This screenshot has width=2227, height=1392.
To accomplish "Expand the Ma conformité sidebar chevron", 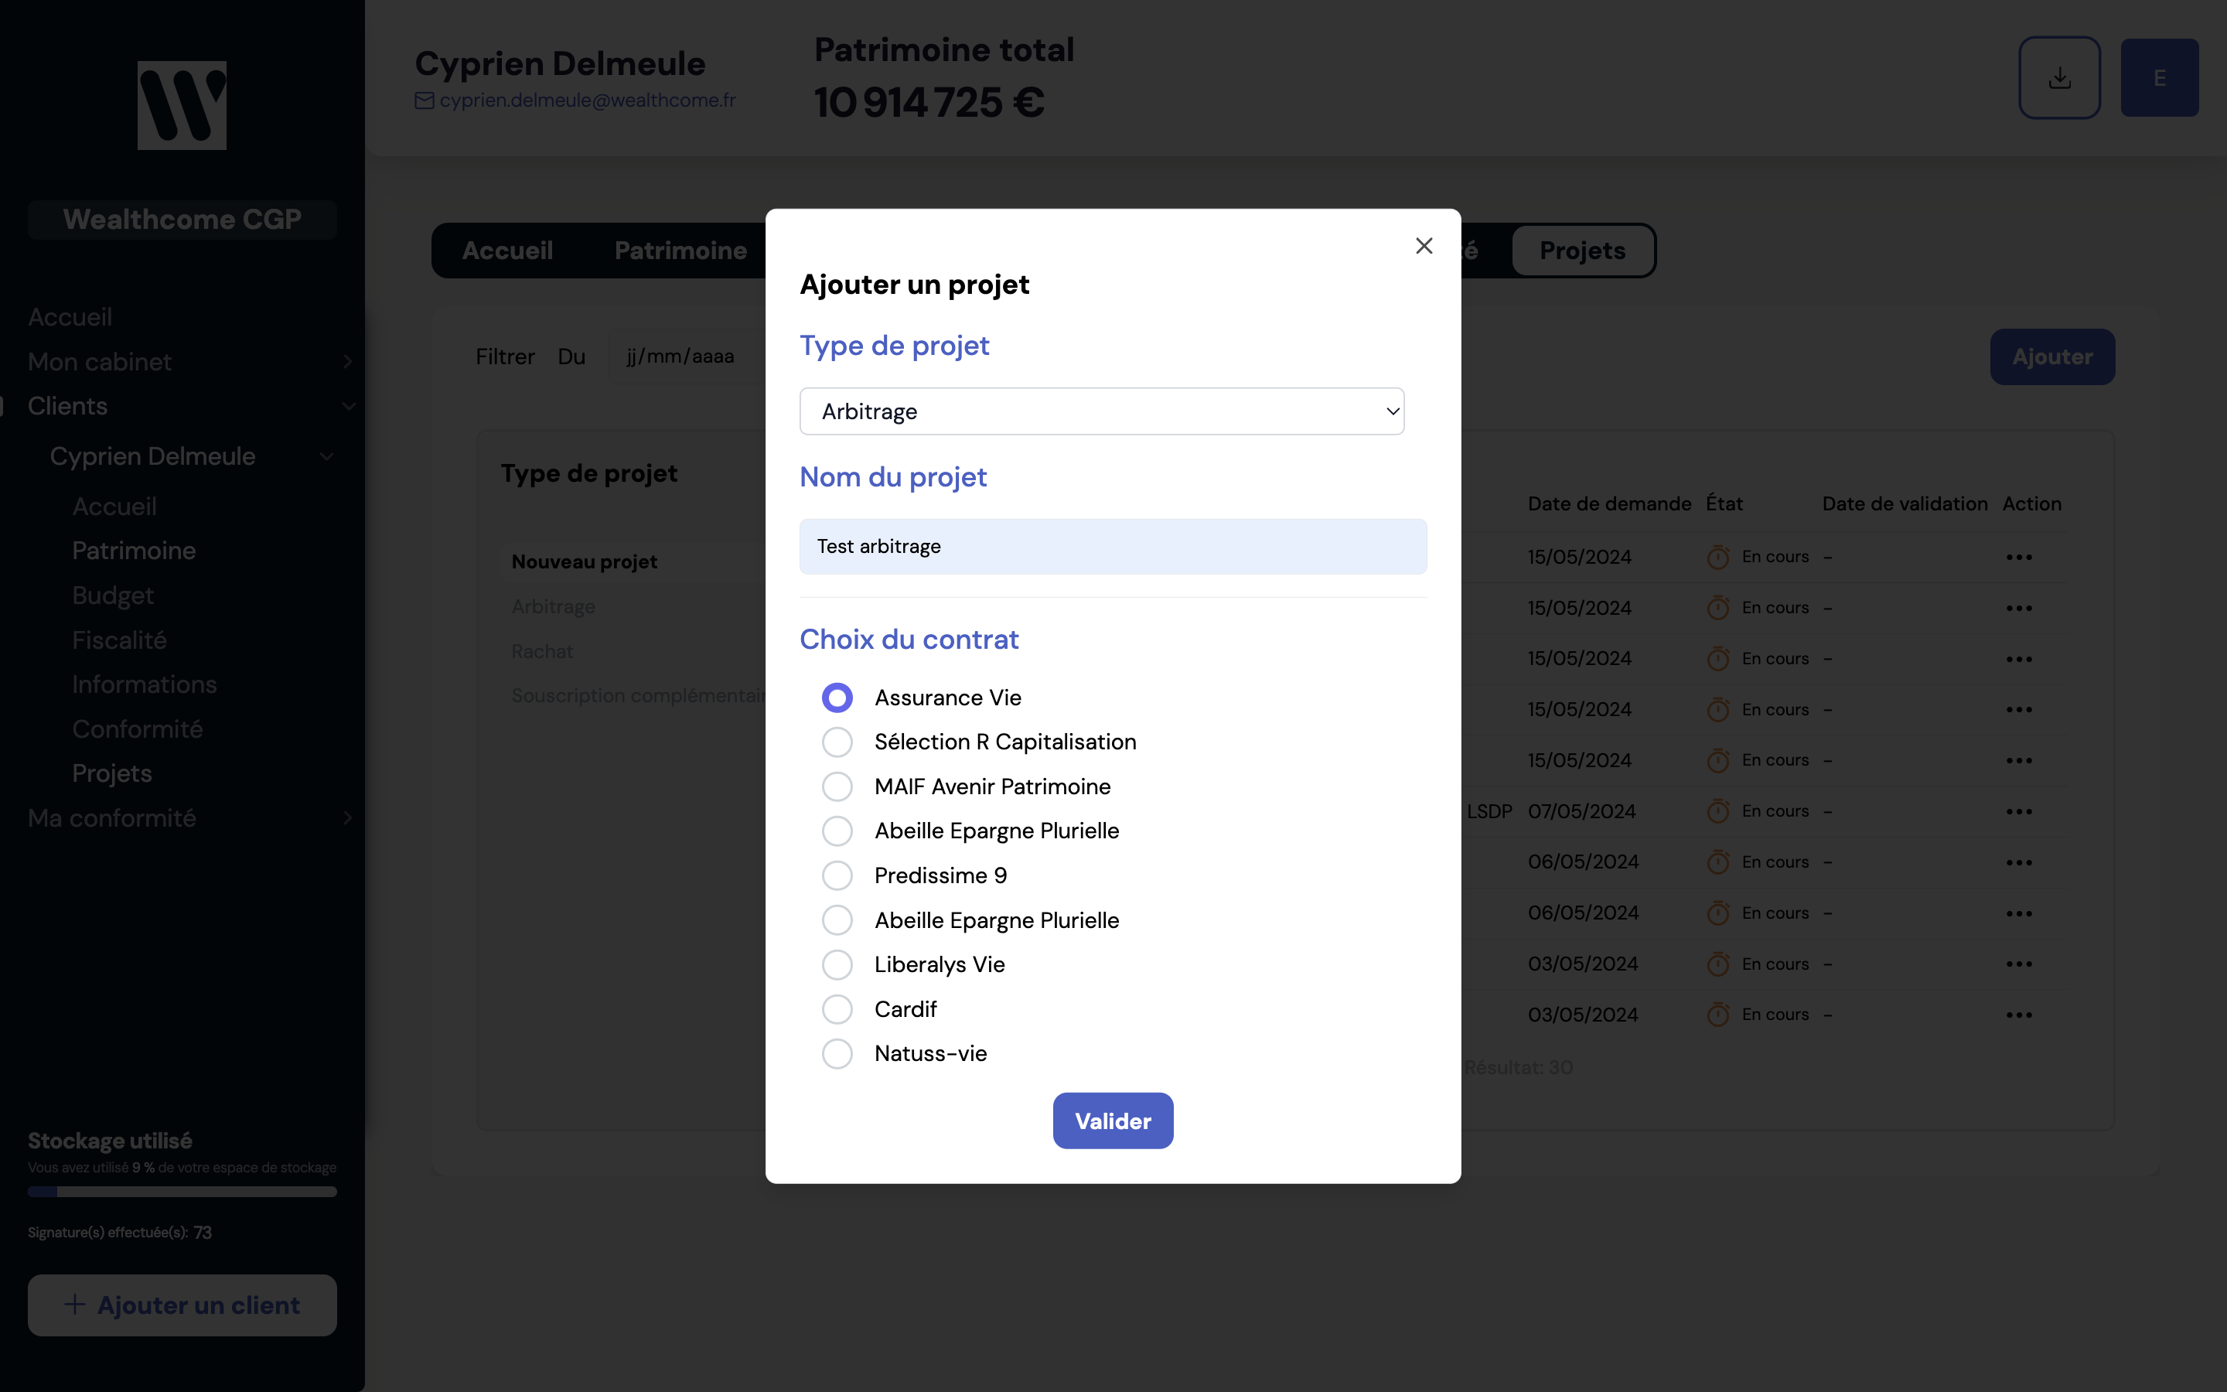I will tap(347, 817).
